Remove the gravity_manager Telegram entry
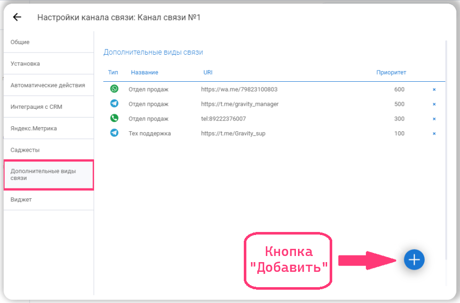The height and width of the screenshot is (303, 460). coord(434,104)
